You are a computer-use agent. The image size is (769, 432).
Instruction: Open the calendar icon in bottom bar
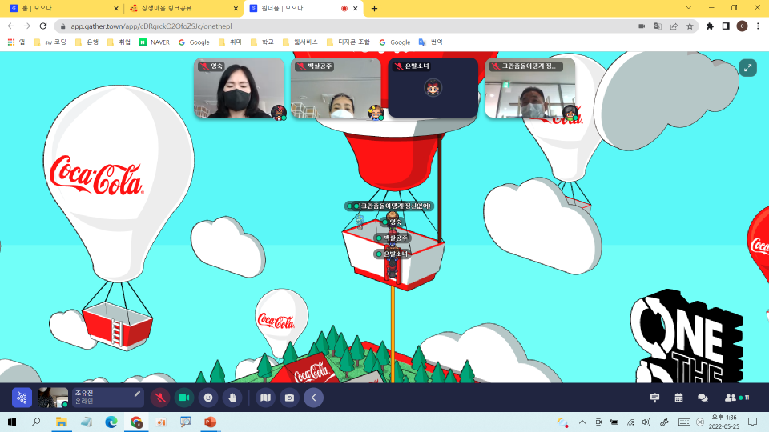678,398
